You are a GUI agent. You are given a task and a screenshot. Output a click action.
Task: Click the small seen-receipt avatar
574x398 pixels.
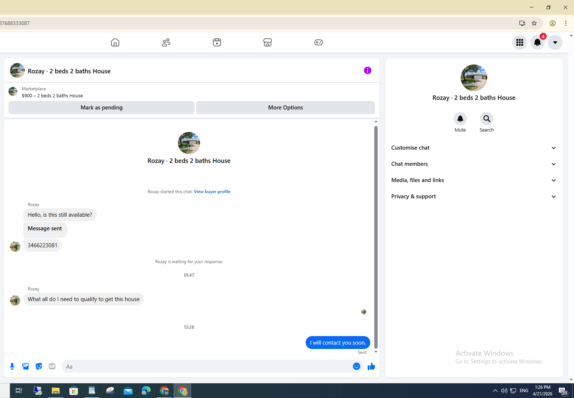click(364, 312)
